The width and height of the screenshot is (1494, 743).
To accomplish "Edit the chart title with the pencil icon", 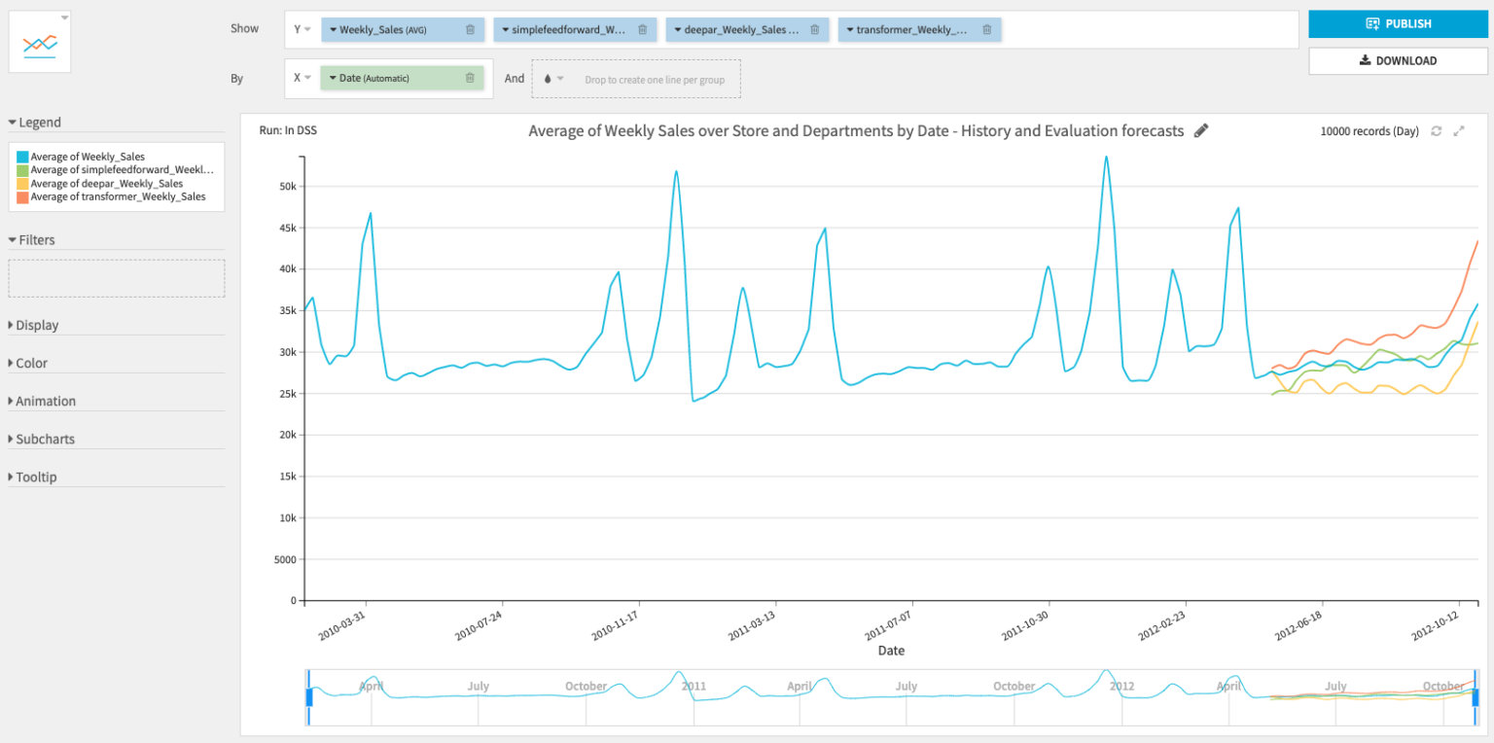I will tap(1201, 131).
